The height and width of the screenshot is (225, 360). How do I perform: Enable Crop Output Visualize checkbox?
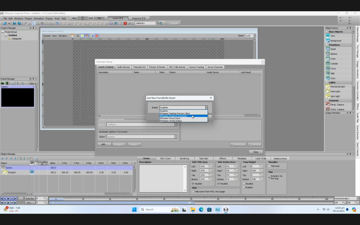click(244, 184)
